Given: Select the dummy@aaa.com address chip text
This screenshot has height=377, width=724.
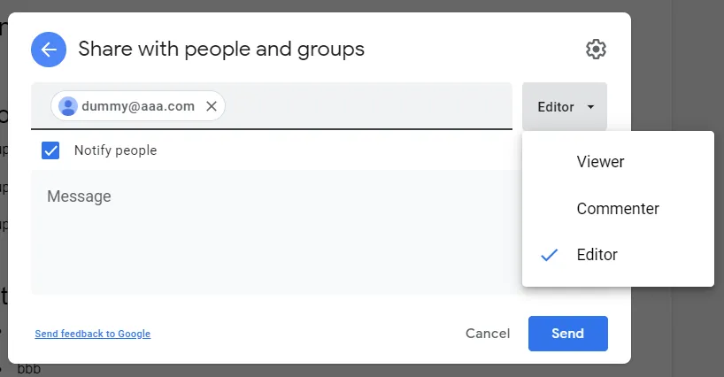Looking at the screenshot, I should pyautogui.click(x=138, y=106).
